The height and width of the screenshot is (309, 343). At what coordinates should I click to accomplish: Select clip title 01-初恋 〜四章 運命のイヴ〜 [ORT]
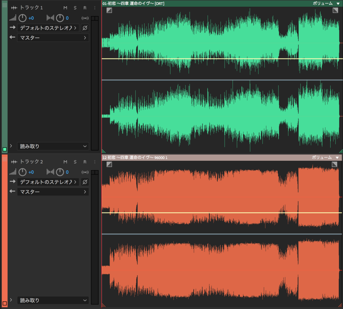[x=133, y=3]
